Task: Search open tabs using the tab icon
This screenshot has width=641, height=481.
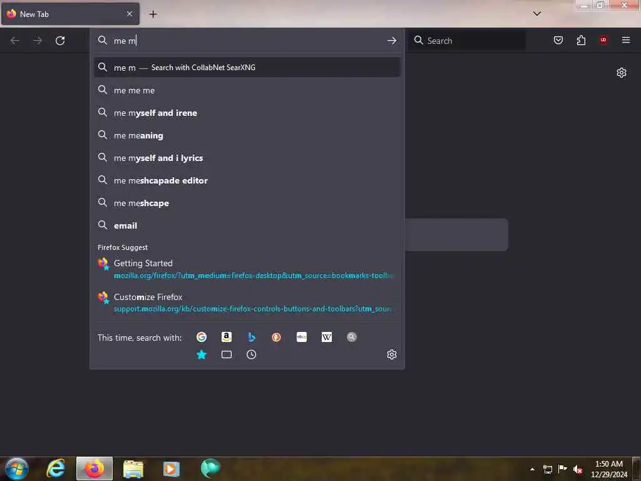Action: point(227,354)
